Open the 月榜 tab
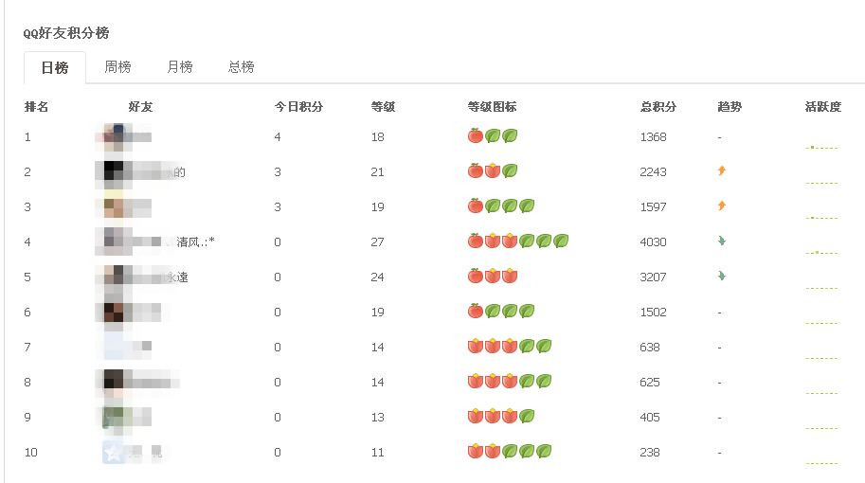The width and height of the screenshot is (865, 483). pyautogui.click(x=179, y=67)
